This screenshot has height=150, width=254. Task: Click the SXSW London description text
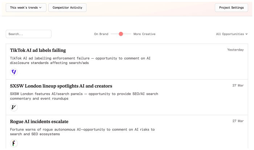84,96
